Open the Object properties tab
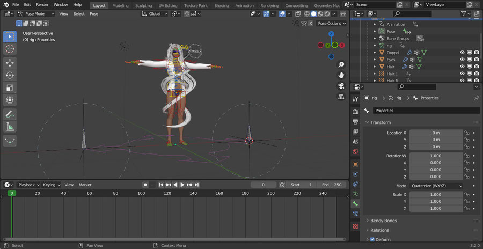Image resolution: width=483 pixels, height=249 pixels. point(355,164)
